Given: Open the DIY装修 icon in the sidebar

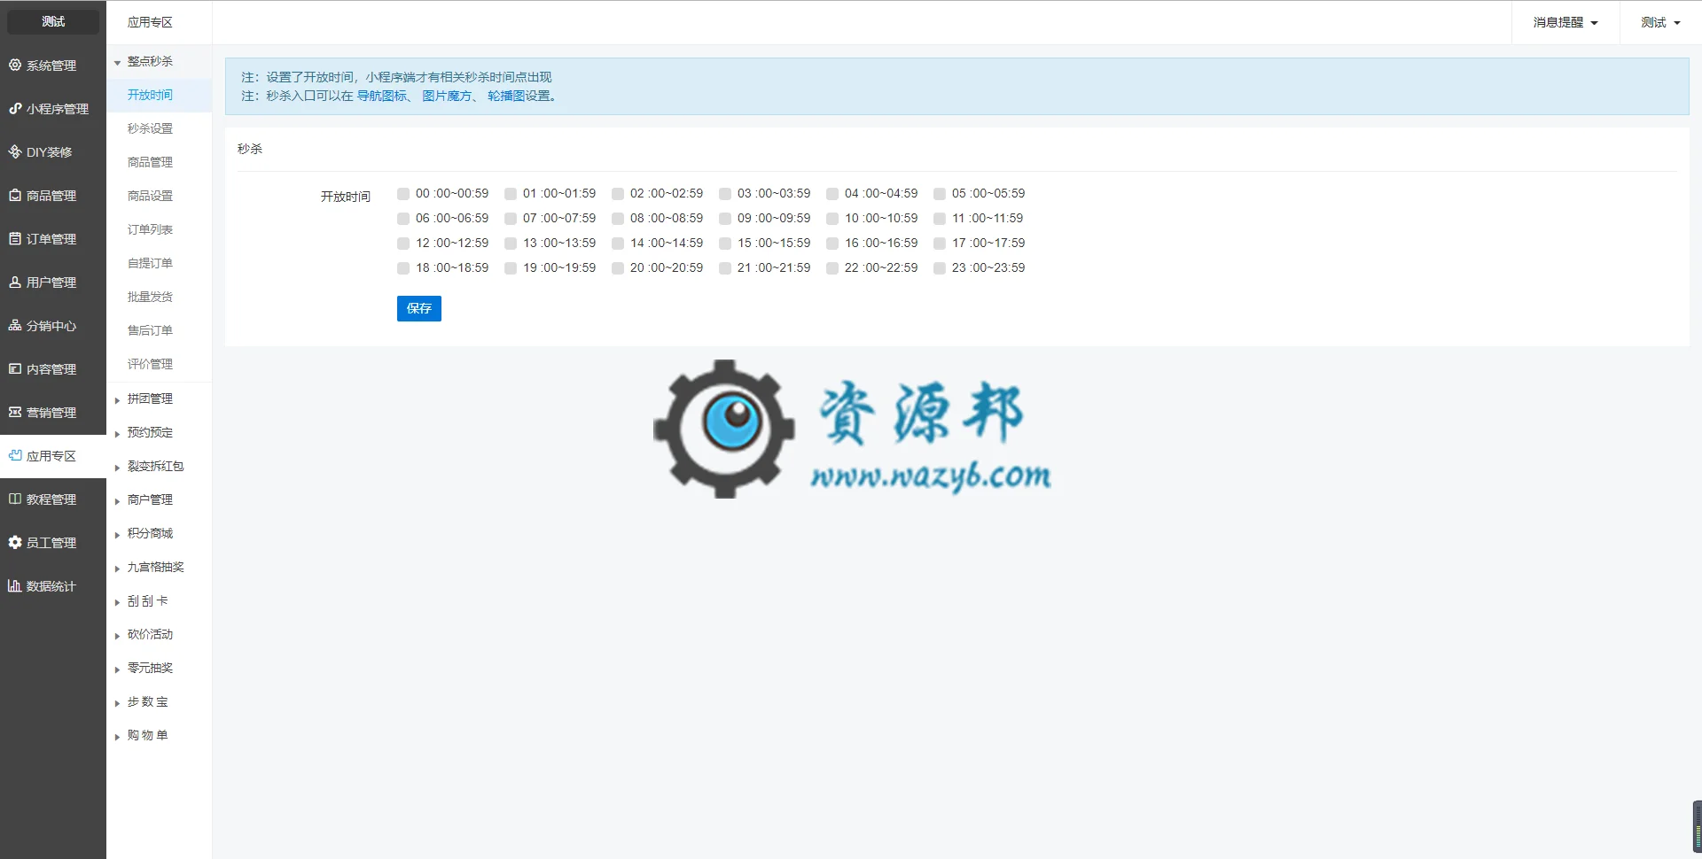Looking at the screenshot, I should 14,151.
